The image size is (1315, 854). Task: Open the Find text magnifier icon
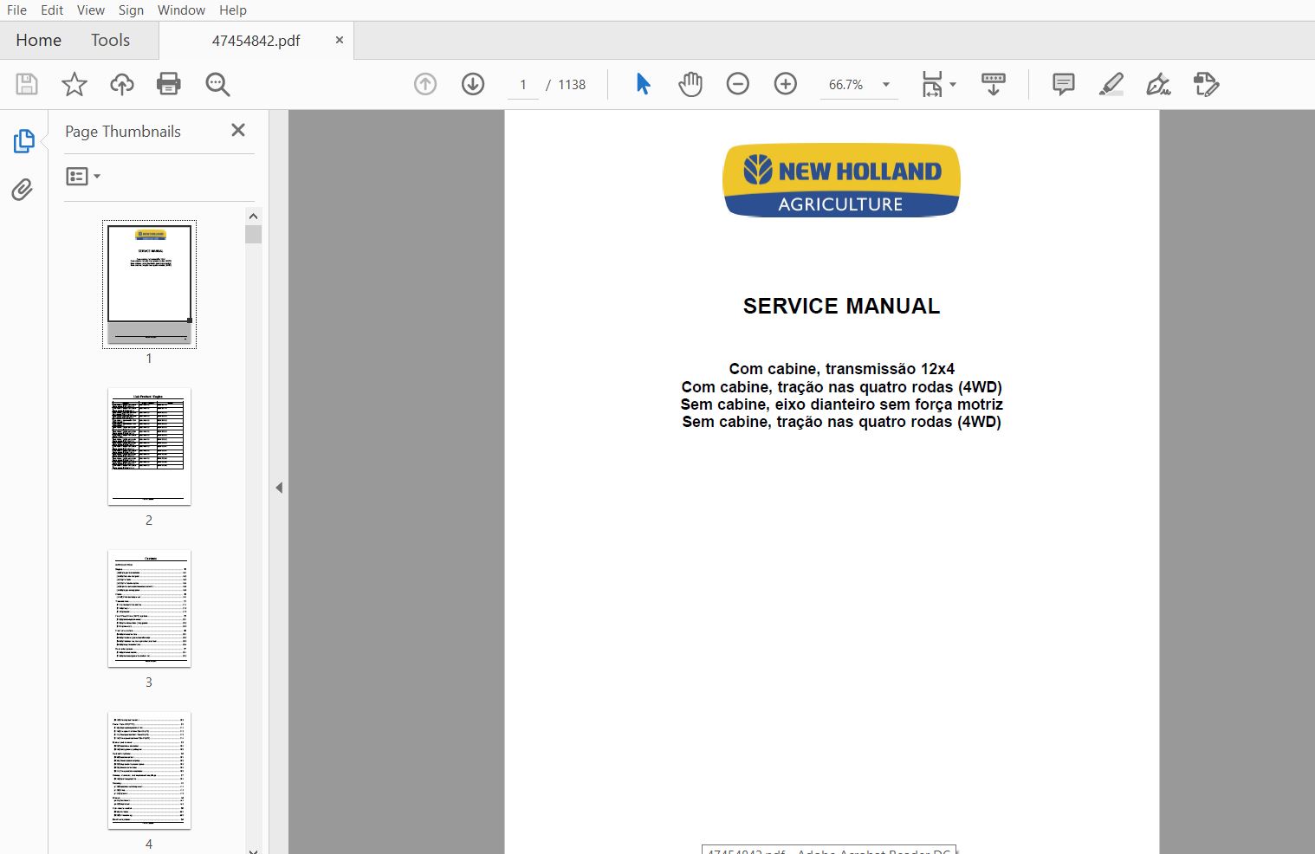(217, 84)
